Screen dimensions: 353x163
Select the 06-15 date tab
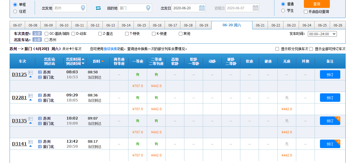click(141, 25)
